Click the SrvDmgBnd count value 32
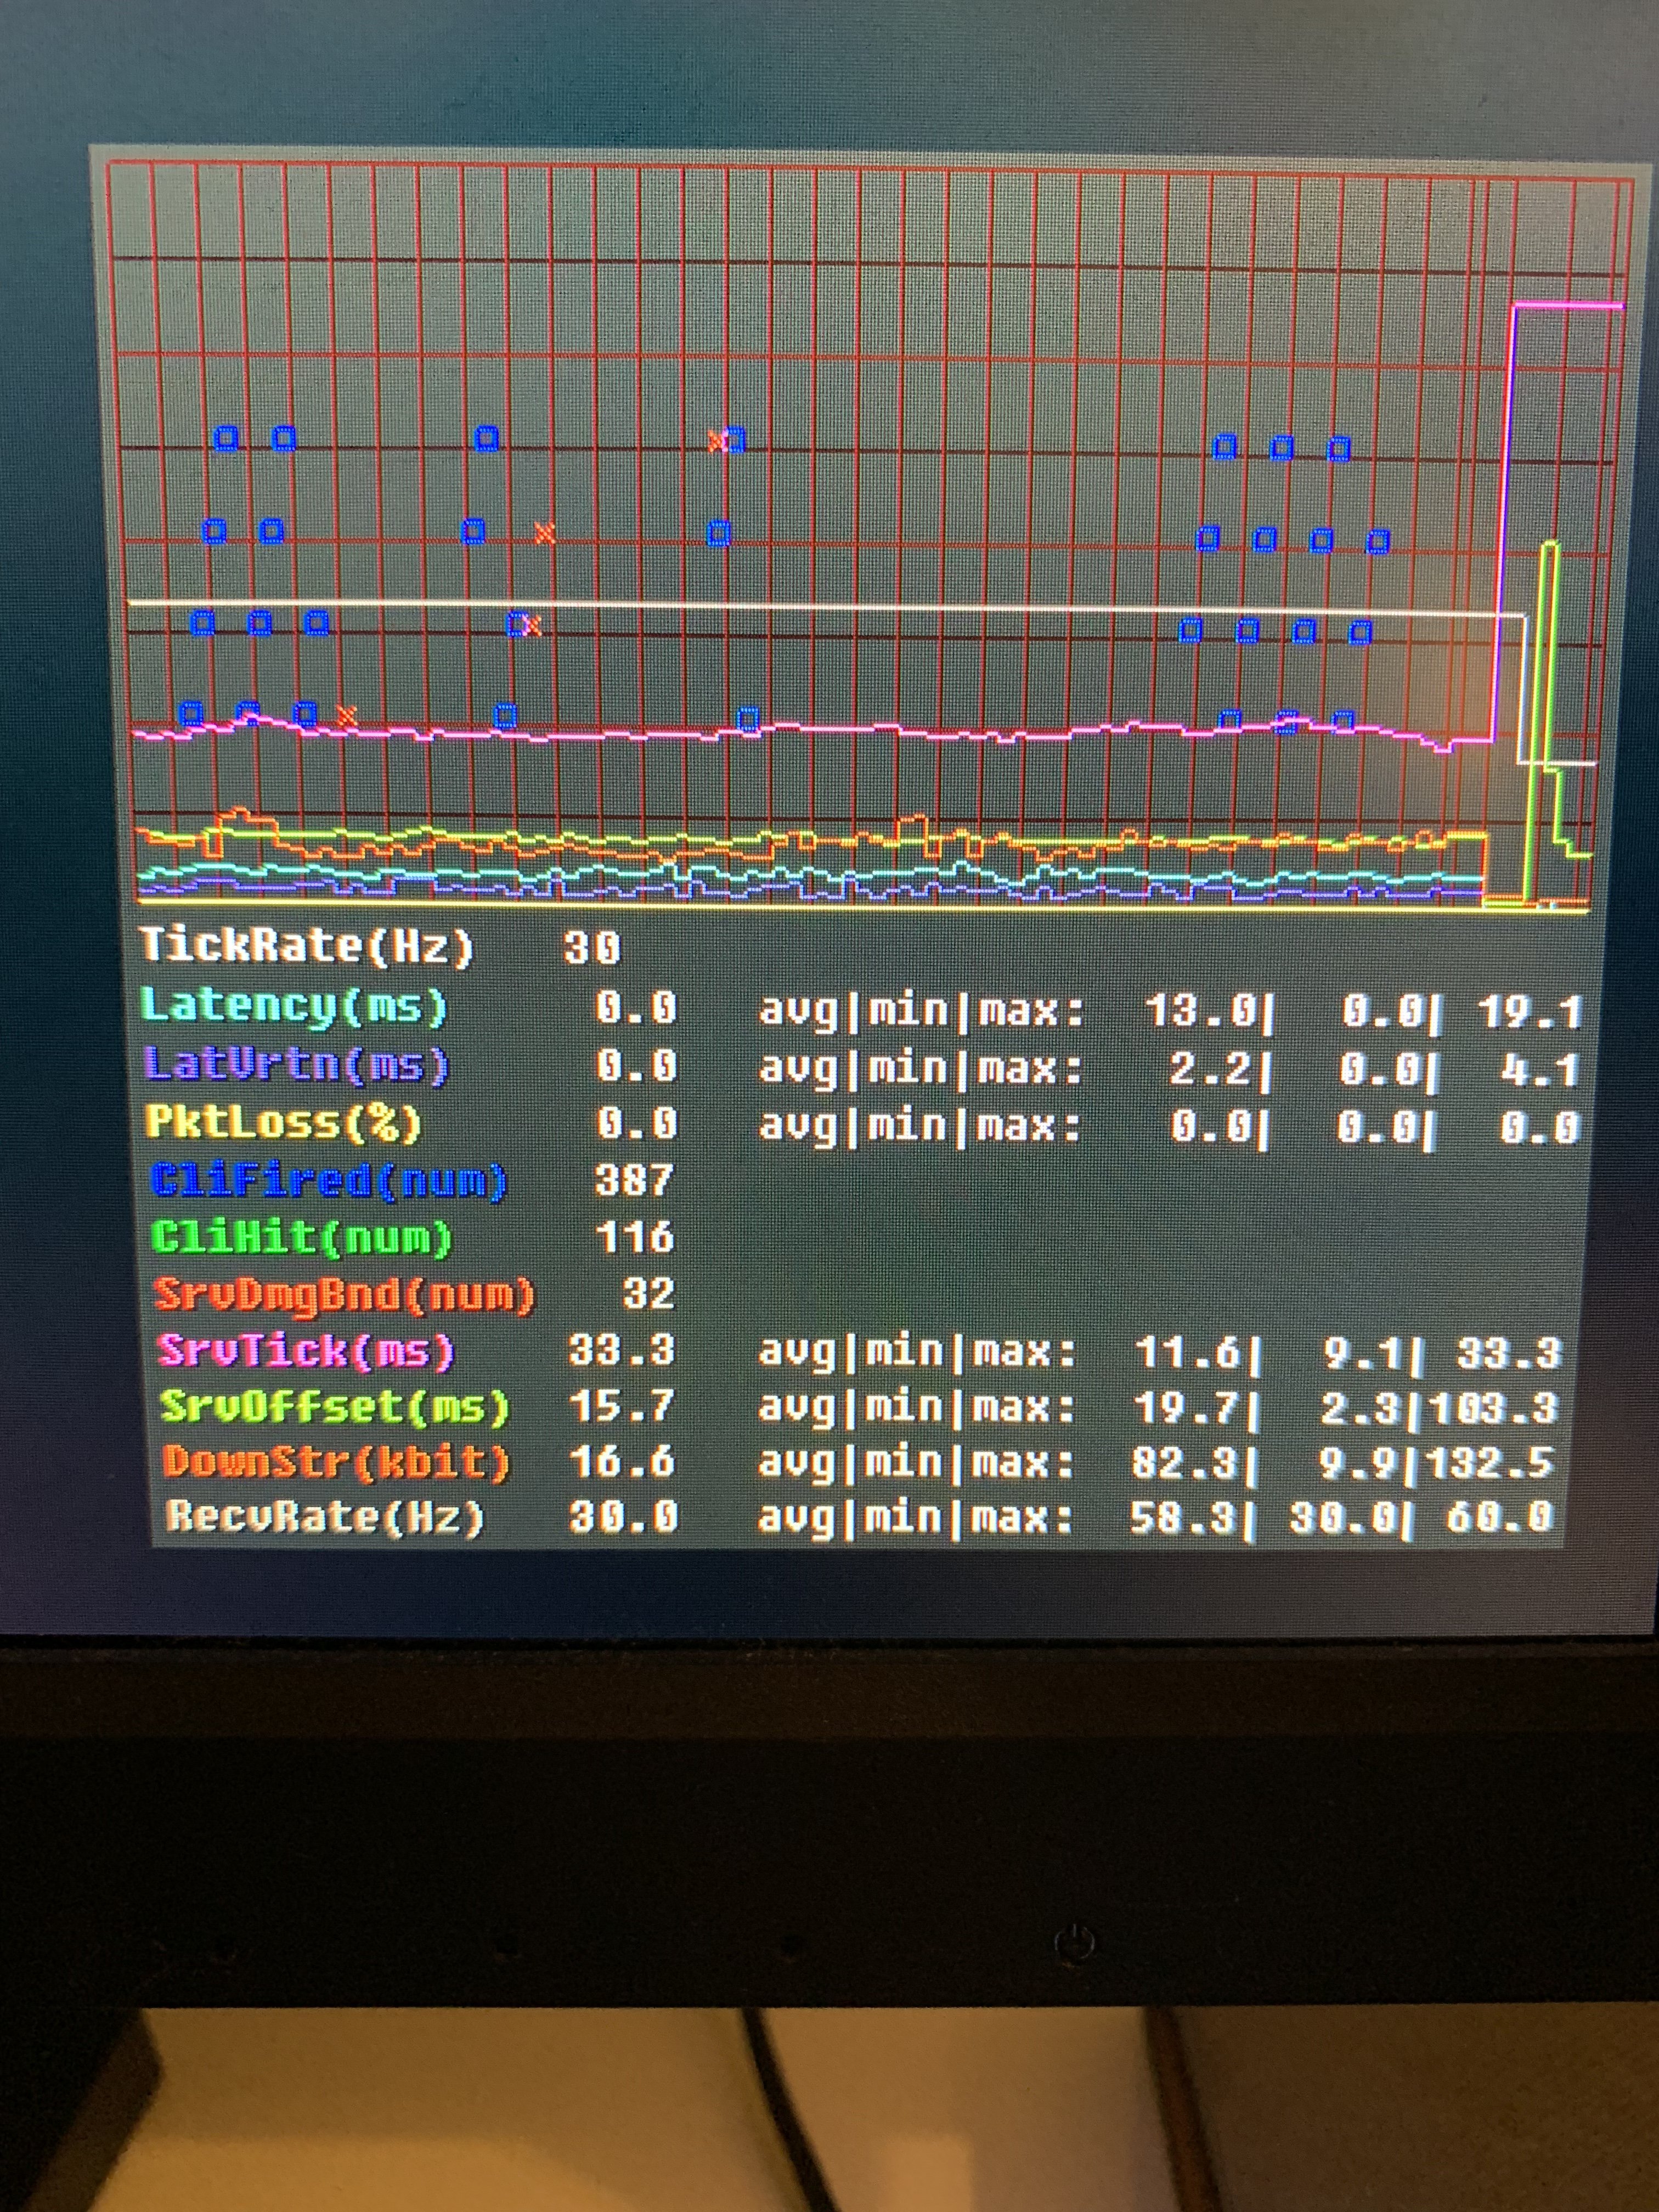This screenshot has height=2212, width=1659. (x=648, y=1295)
